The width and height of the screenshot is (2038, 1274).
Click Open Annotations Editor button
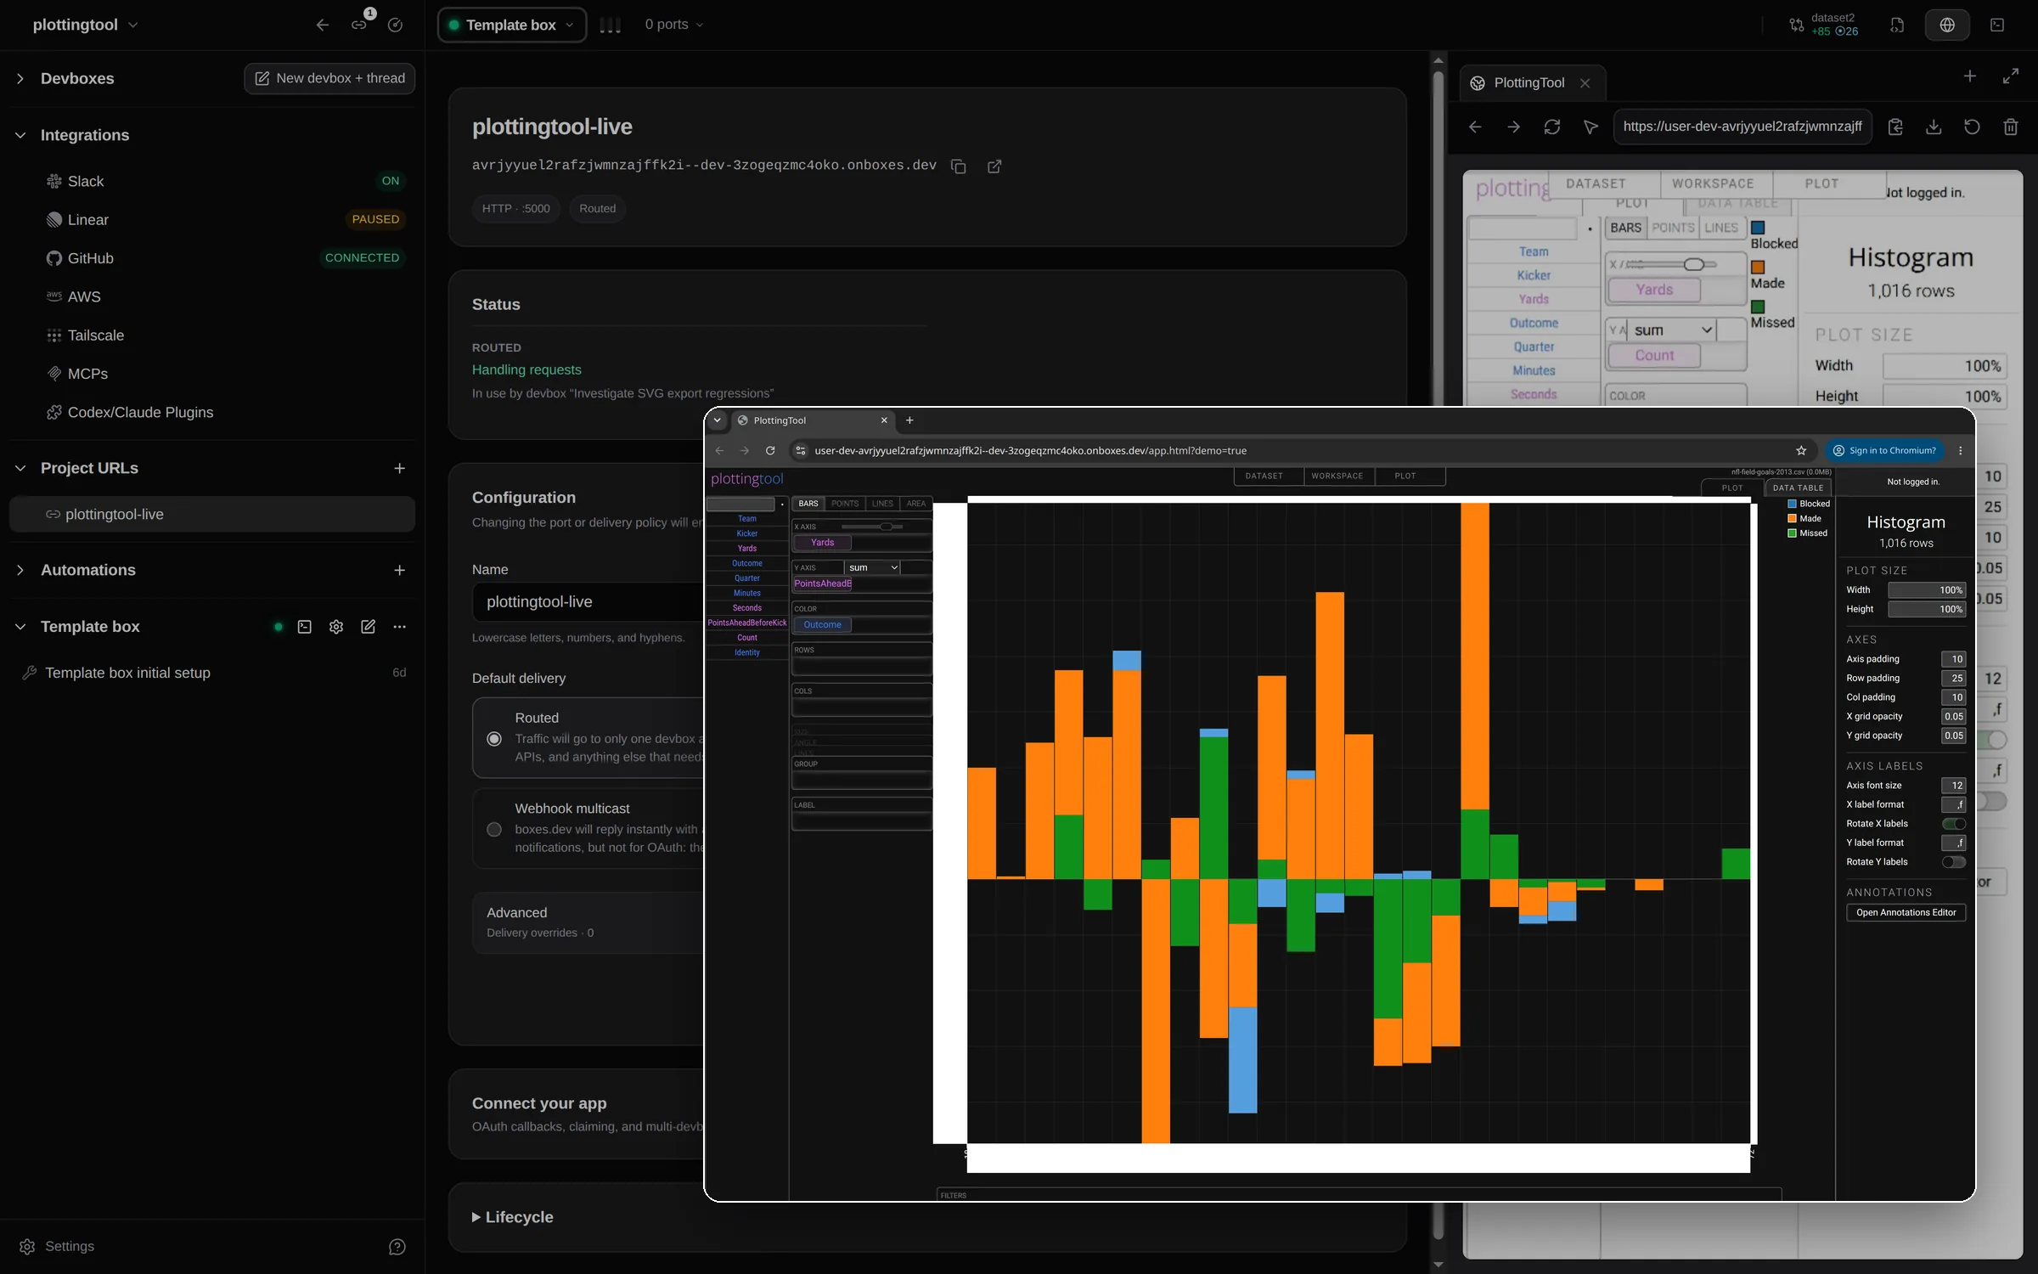click(1906, 912)
